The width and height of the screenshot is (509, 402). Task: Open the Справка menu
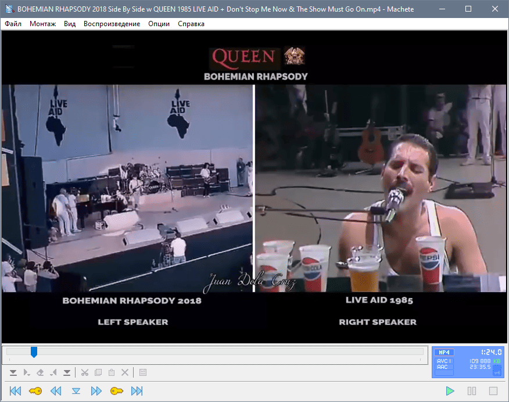coord(191,24)
